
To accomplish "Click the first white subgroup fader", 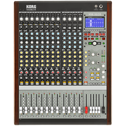I will click(91, 110).
